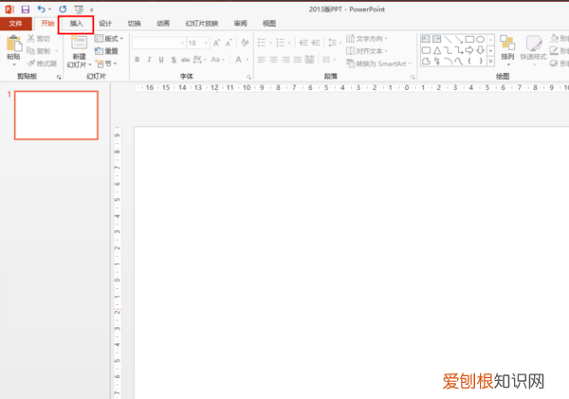Image resolution: width=569 pixels, height=399 pixels.
Task: Open the 文字方向 (Text Direction) menu
Action: point(367,39)
